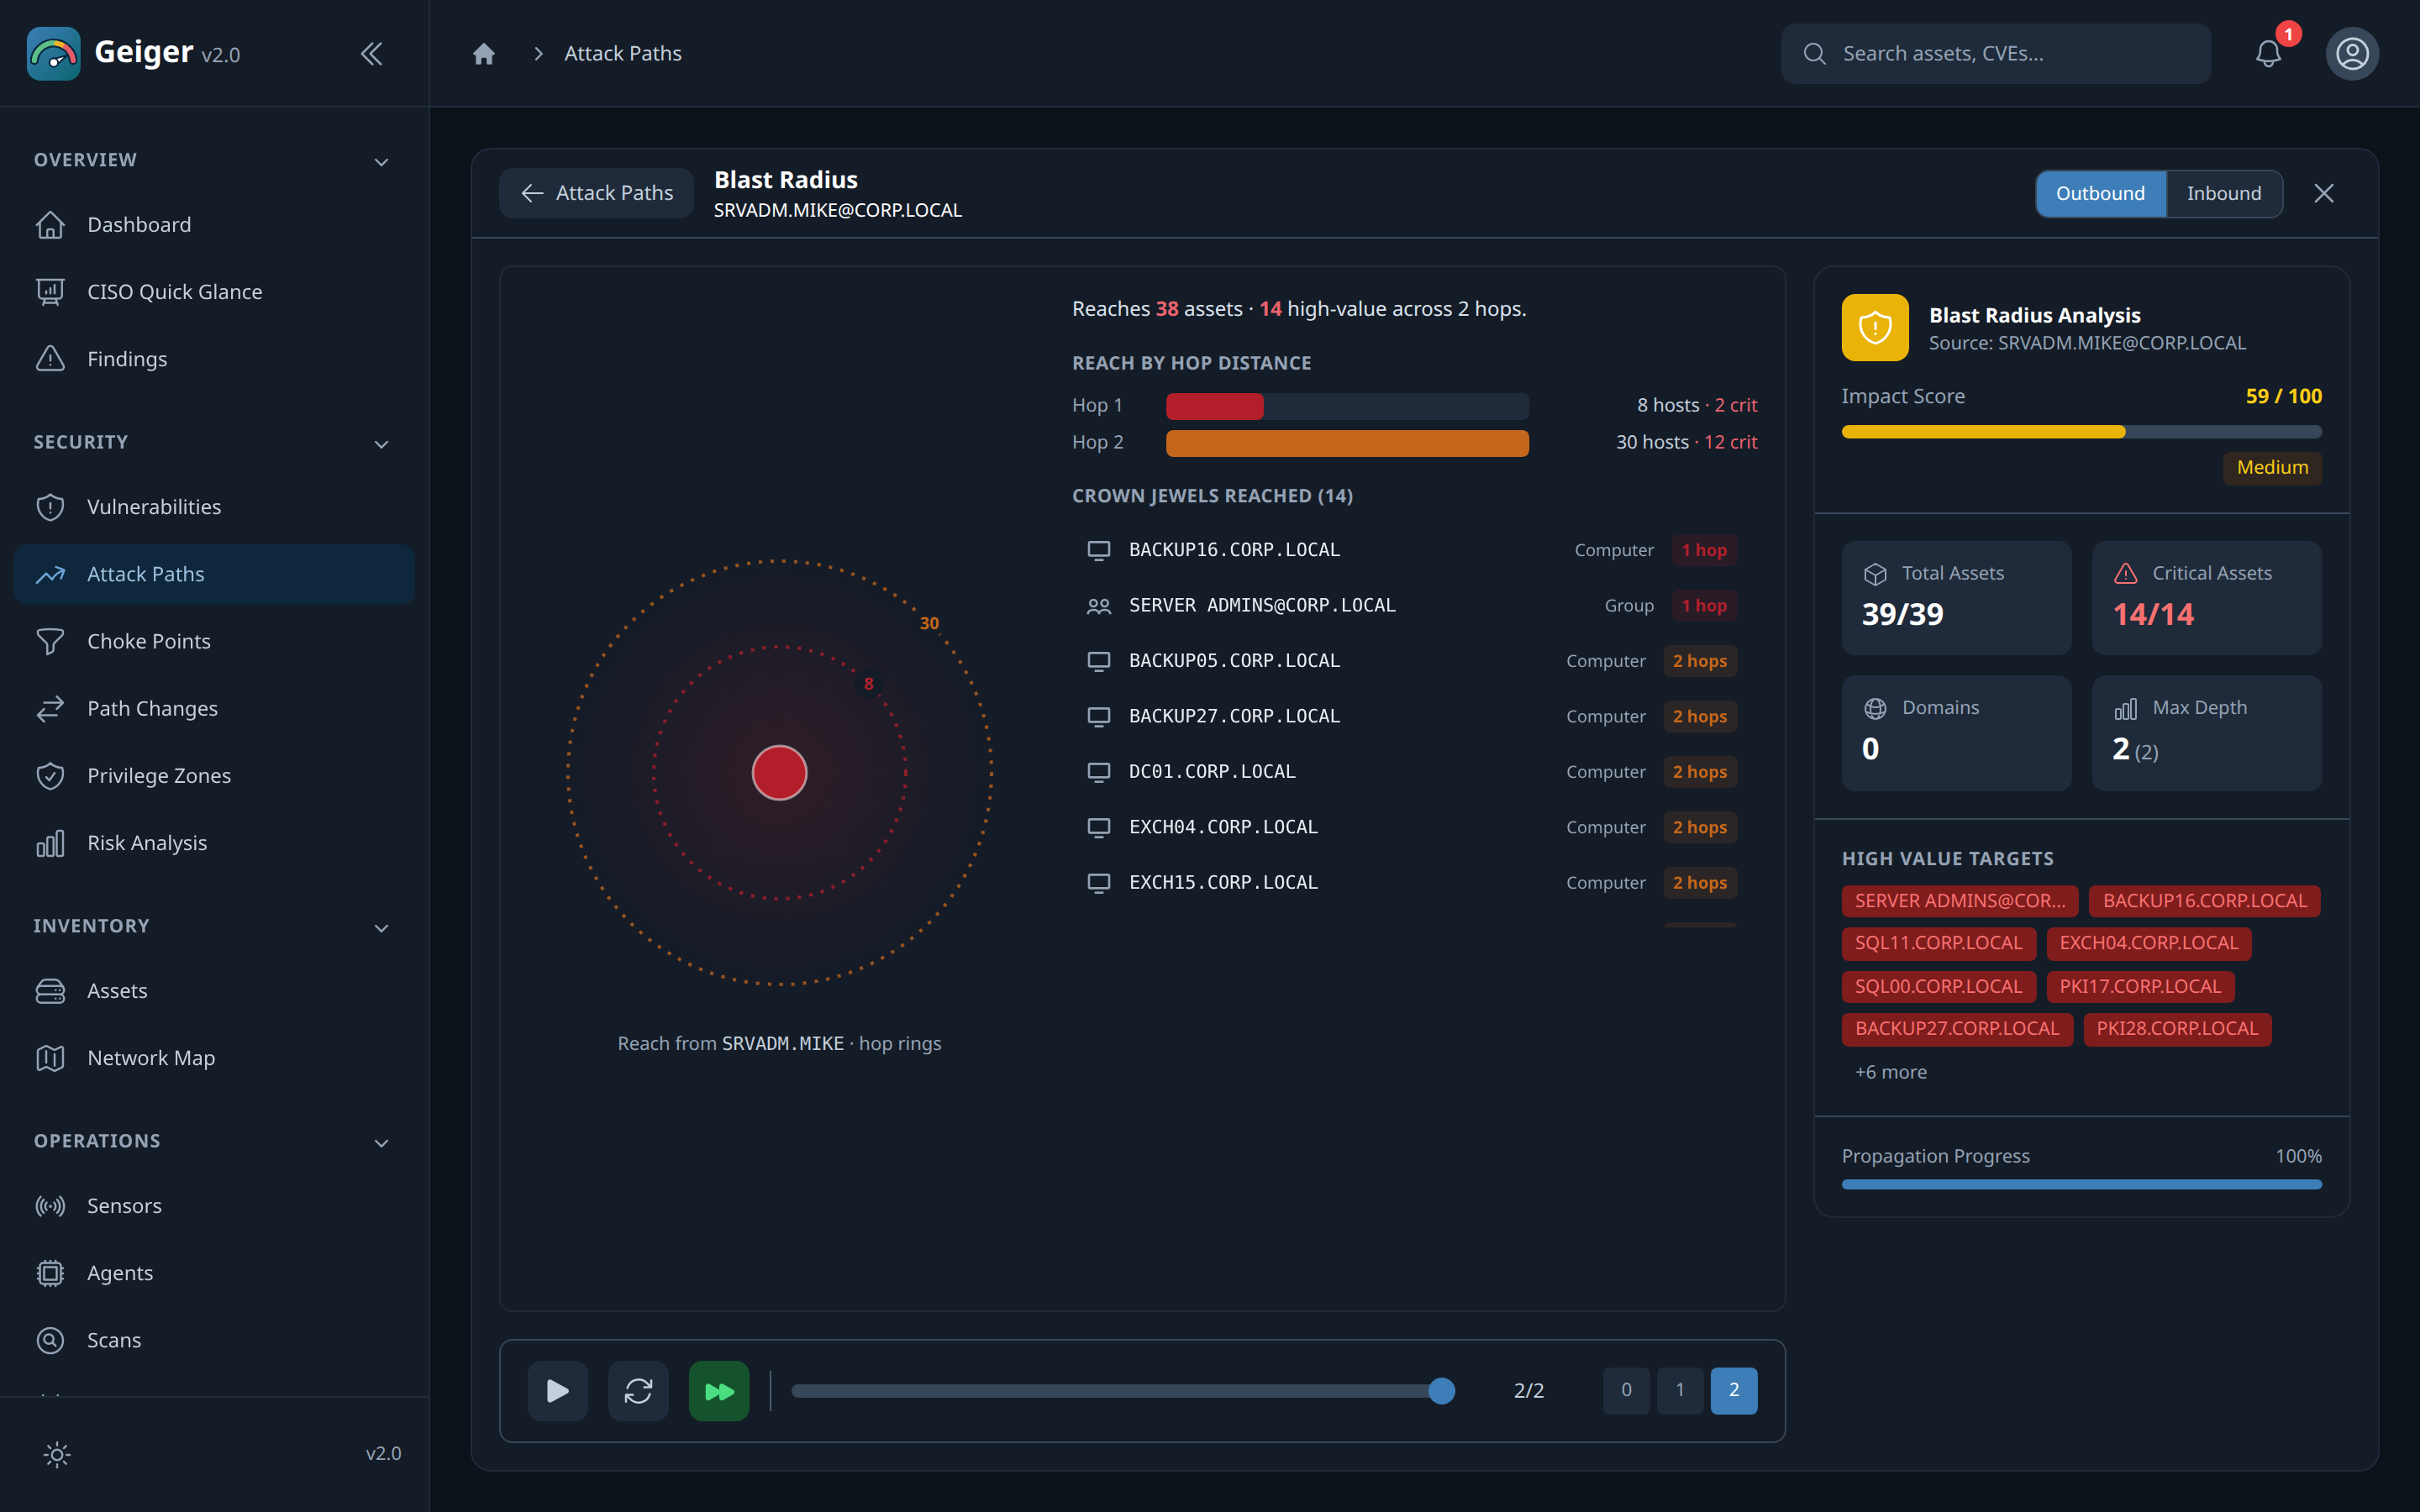
Task: Go back with Attack Paths button
Action: [597, 193]
